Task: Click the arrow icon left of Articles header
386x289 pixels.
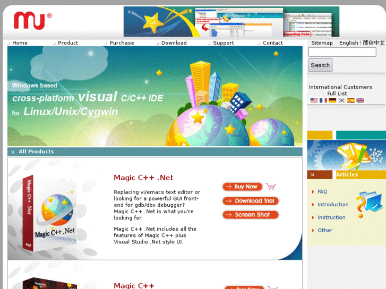Action: pos(312,174)
